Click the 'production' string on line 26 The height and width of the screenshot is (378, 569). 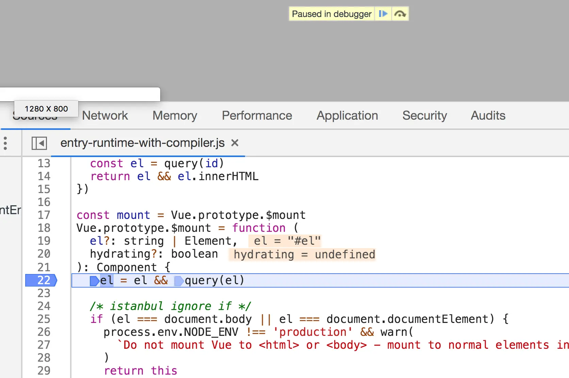(313, 332)
